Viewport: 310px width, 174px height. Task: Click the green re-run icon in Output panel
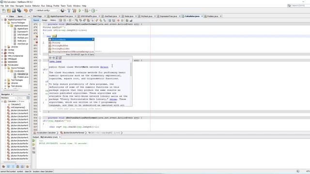[34, 141]
